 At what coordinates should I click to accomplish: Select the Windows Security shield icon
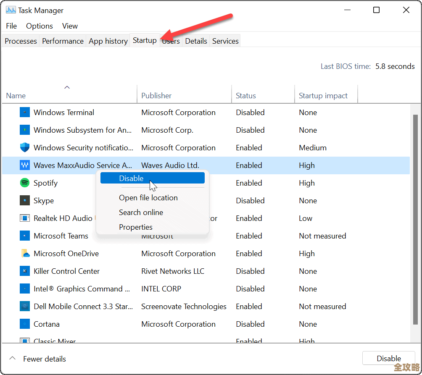coord(25,147)
